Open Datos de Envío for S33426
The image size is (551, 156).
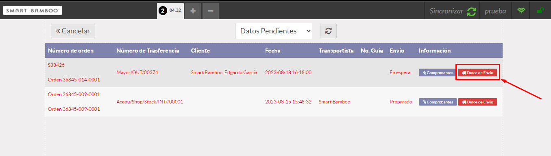pyautogui.click(x=477, y=73)
